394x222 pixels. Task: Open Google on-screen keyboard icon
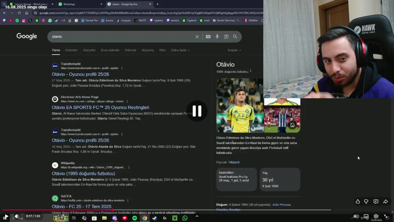tap(208, 37)
